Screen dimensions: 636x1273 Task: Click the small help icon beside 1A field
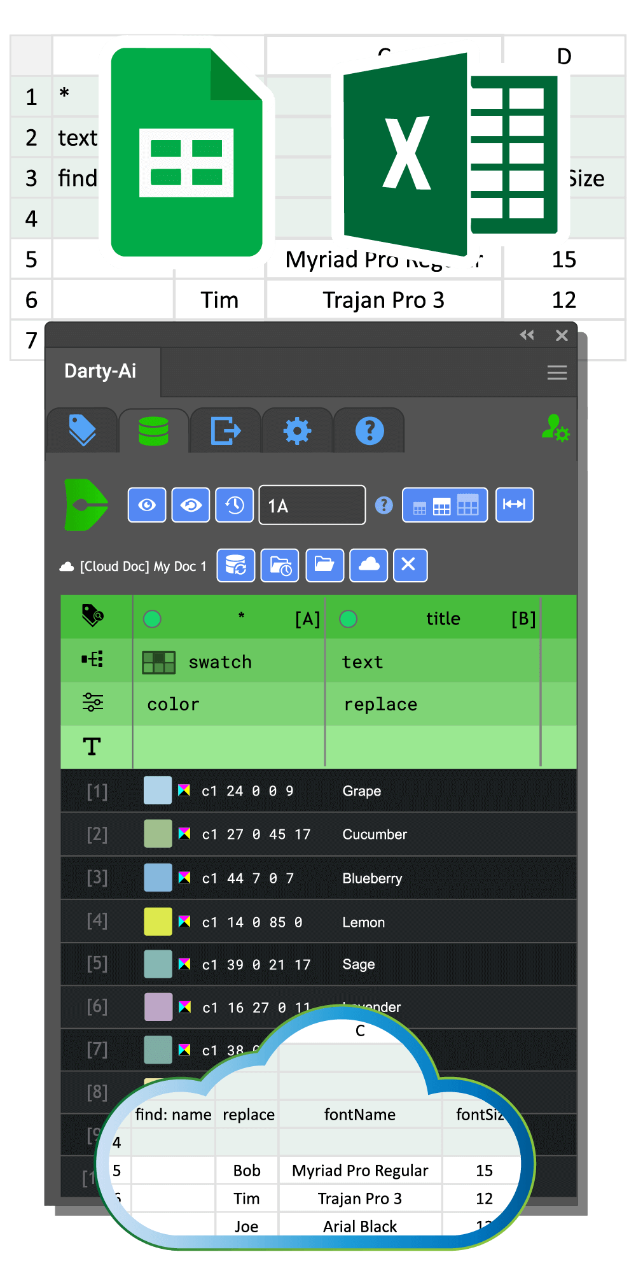pos(384,505)
